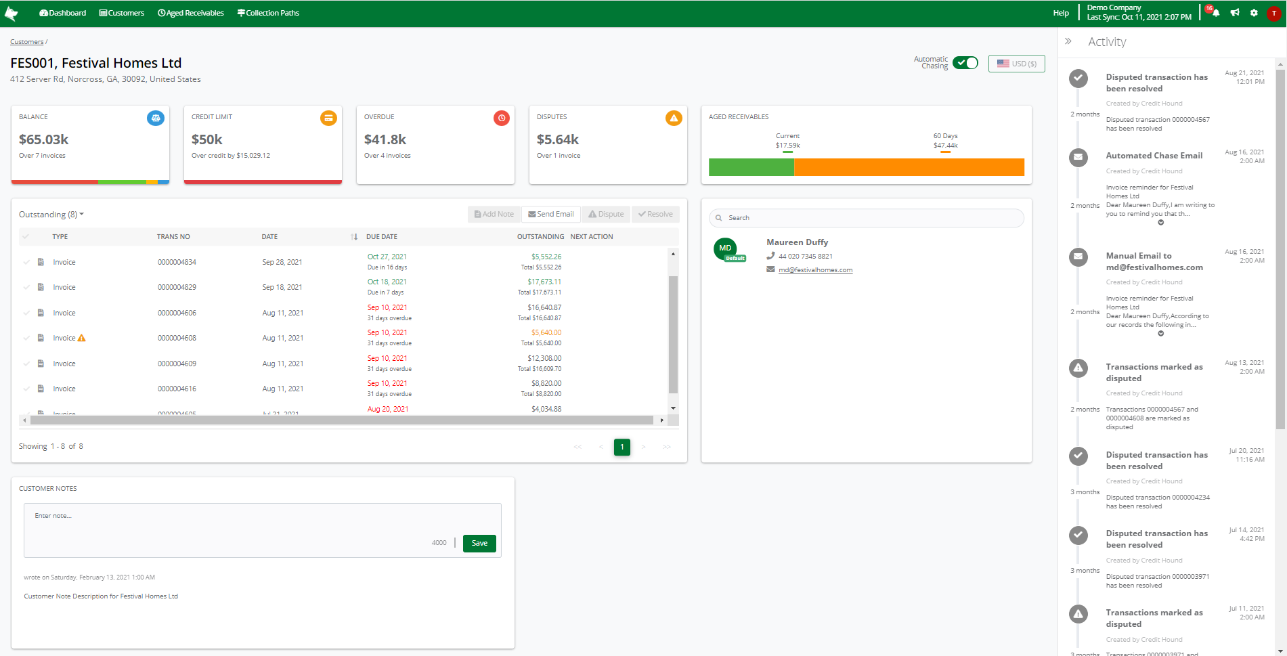The image size is (1287, 656).
Task: Click the Jul 20 resolved checkmark activity icon
Action: [1078, 456]
